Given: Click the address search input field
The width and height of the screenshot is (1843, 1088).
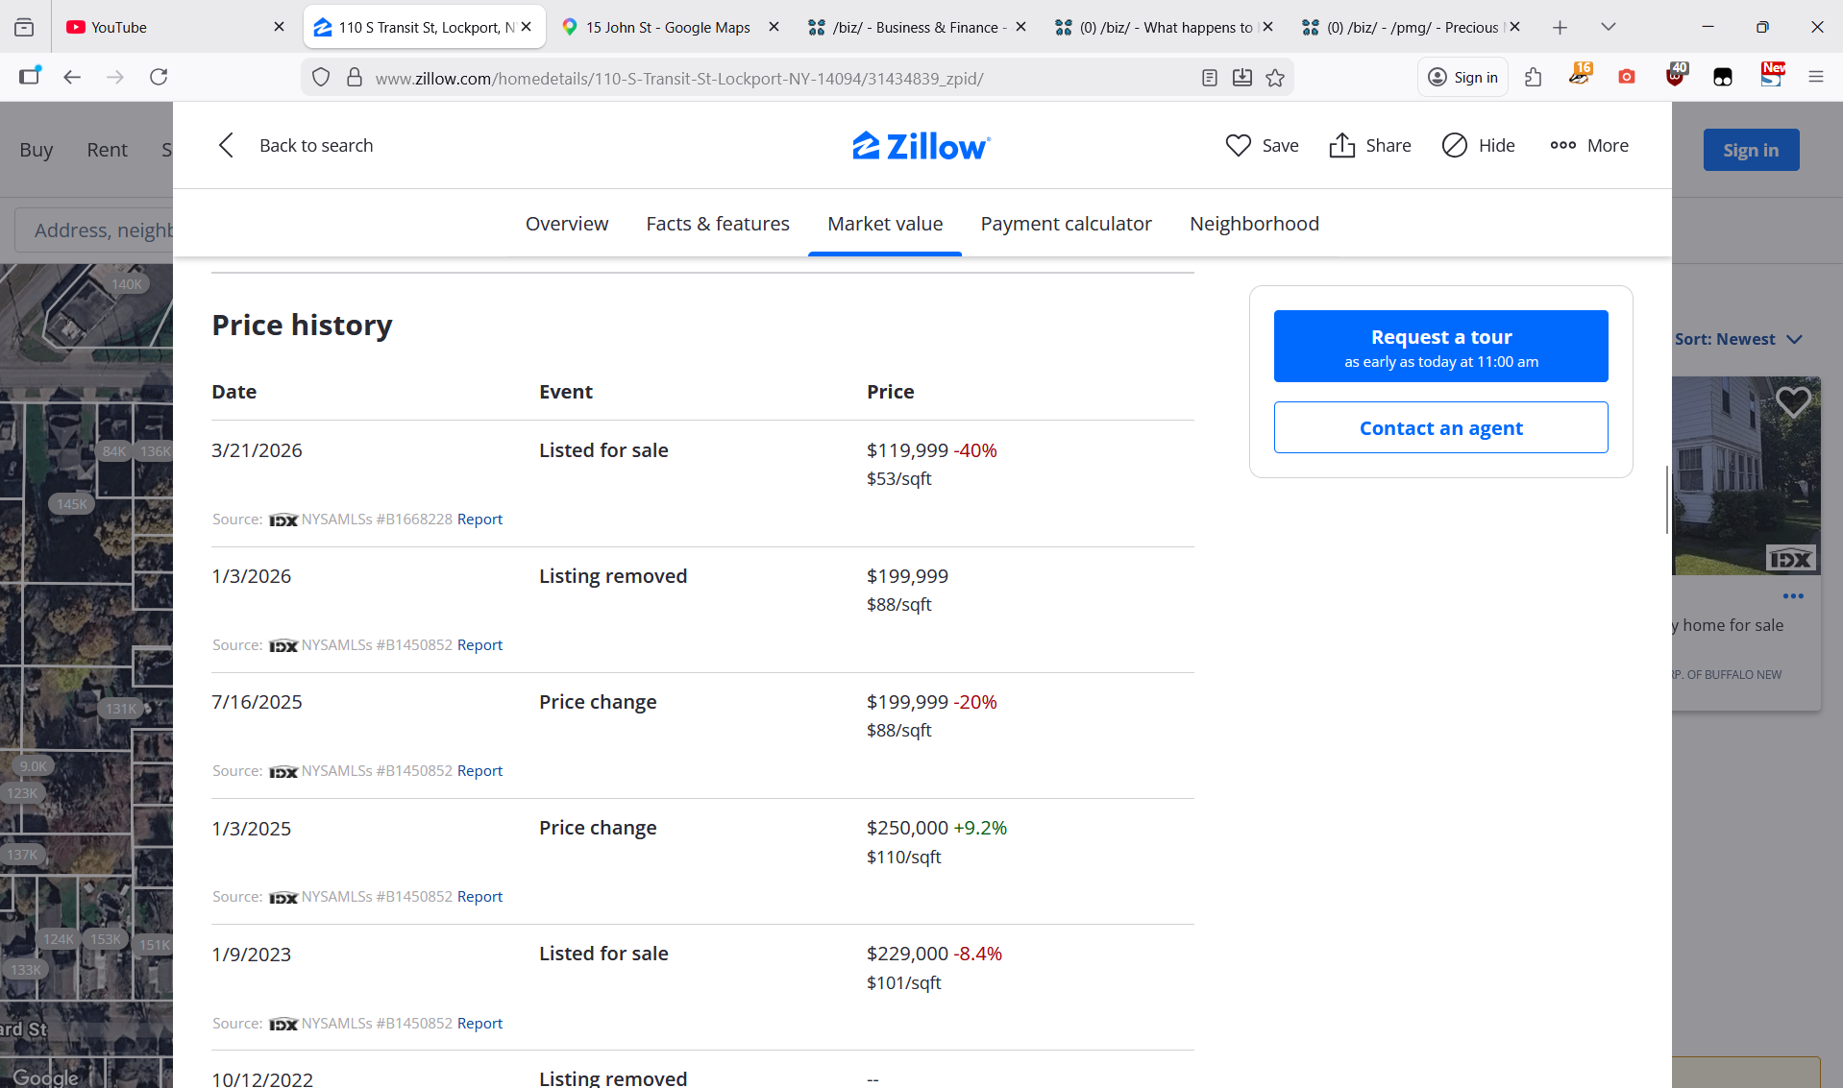Looking at the screenshot, I should tap(94, 230).
